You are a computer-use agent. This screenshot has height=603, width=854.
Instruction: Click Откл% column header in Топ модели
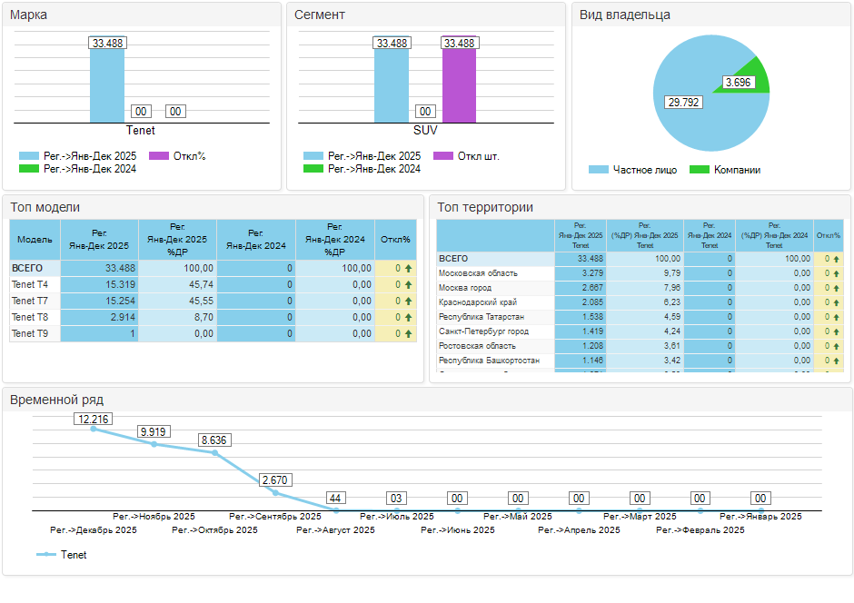click(x=395, y=239)
